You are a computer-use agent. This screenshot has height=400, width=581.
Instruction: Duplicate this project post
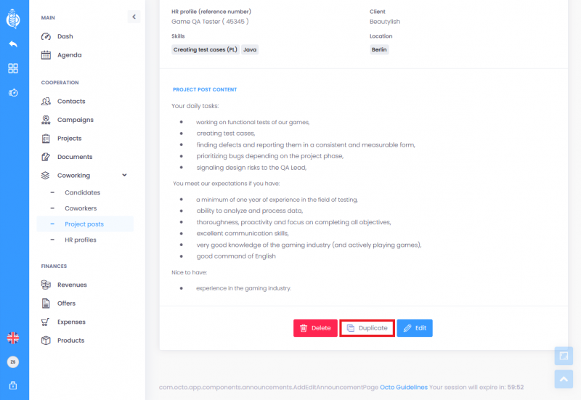click(367, 328)
